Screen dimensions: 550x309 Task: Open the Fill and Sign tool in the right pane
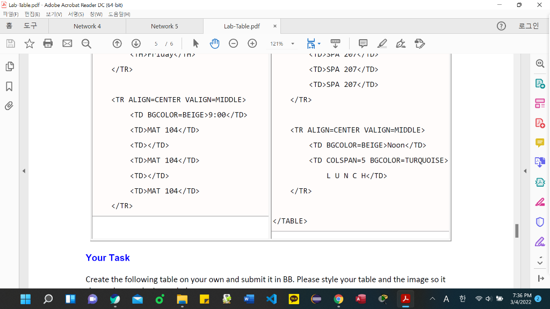tap(540, 242)
